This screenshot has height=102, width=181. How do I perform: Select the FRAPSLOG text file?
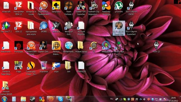pyautogui.click(x=81, y=67)
